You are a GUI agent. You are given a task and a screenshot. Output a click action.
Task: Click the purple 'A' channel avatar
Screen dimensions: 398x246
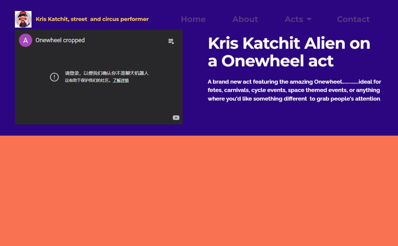(26, 40)
